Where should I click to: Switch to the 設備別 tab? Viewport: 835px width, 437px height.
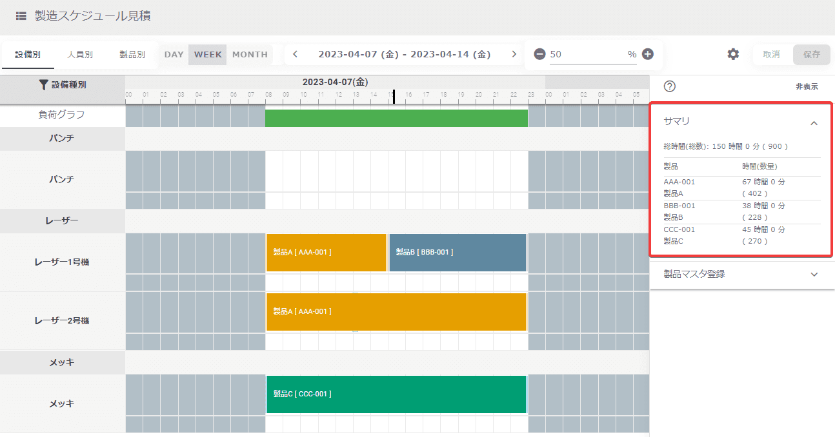[x=28, y=55]
